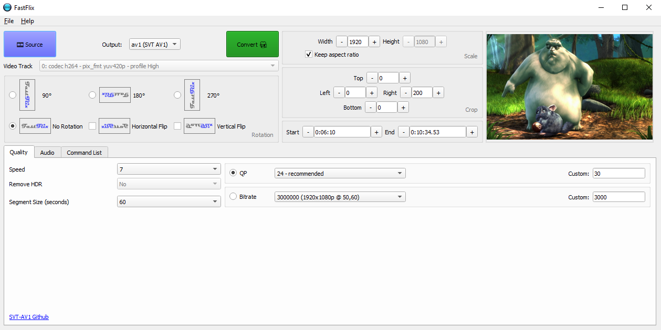
Task: Click the Horizontal Flip preview icon
Action: point(114,126)
